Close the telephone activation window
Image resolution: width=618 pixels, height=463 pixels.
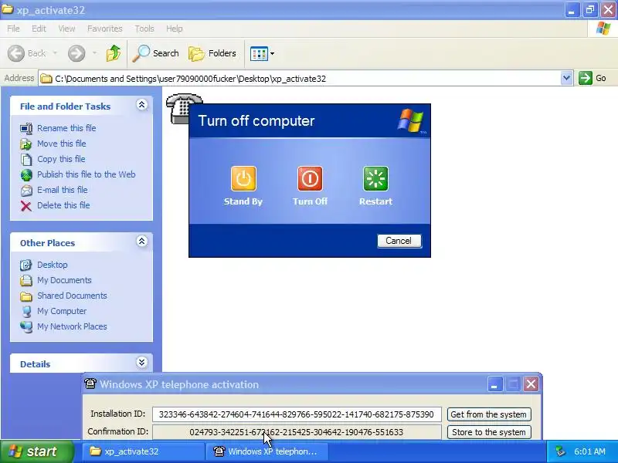[x=531, y=384]
